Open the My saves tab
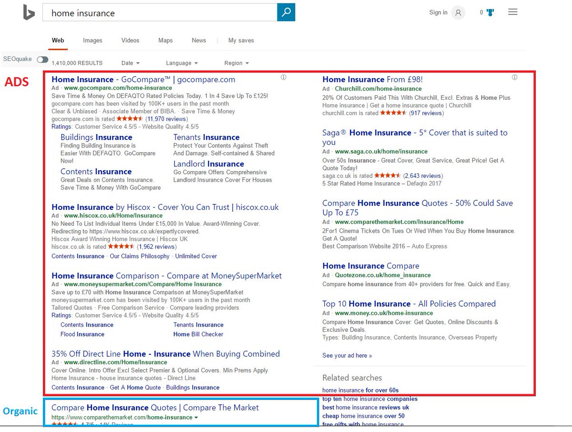The width and height of the screenshot is (572, 432). pyautogui.click(x=241, y=41)
